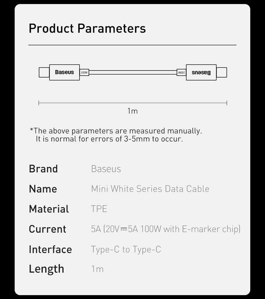Screen dimensions: 265x299
Task: Click the 5A current specification value
Action: [166, 229]
